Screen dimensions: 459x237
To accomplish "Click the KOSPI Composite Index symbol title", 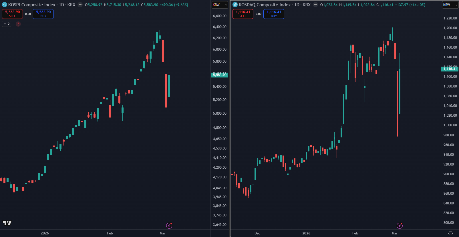I will click(x=31, y=5).
